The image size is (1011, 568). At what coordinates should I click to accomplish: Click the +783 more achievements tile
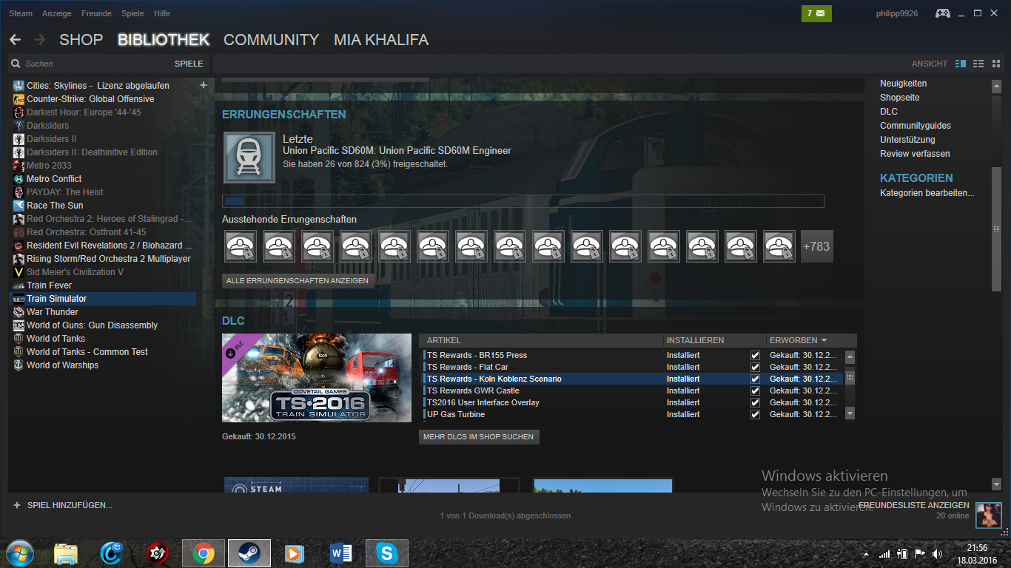[816, 246]
